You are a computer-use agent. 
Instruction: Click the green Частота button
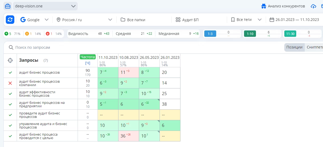pos(87,57)
